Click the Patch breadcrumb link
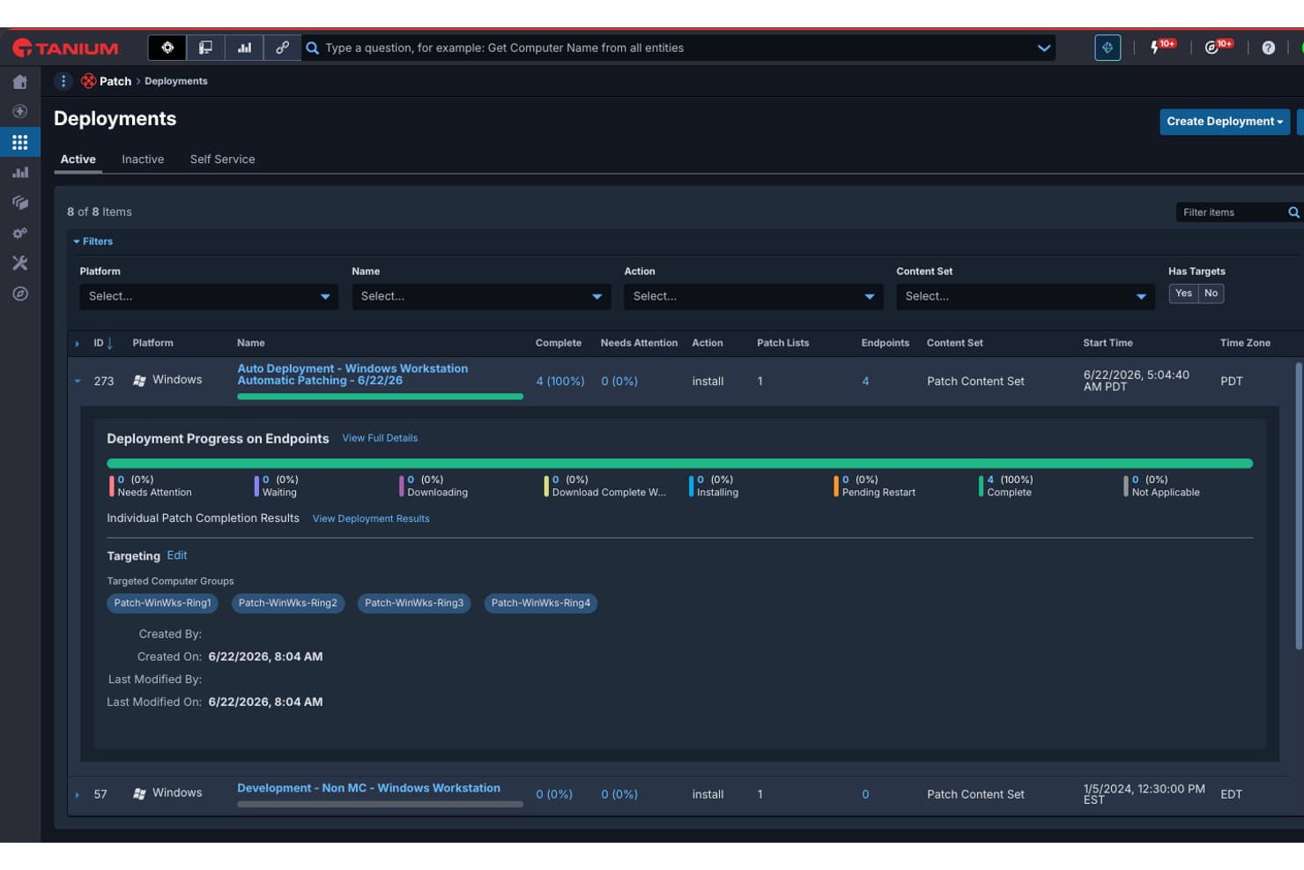Screen dimensions: 1304x870 pyautogui.click(x=115, y=81)
